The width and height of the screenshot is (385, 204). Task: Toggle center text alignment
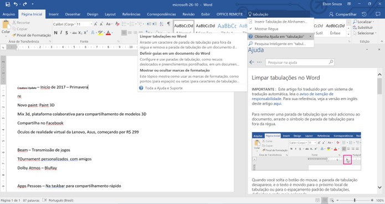pyautogui.click(x=130, y=33)
